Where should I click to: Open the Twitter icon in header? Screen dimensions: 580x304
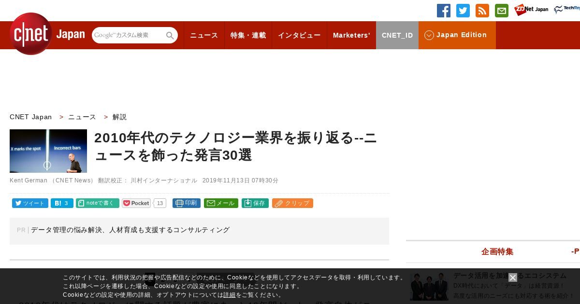[463, 11]
